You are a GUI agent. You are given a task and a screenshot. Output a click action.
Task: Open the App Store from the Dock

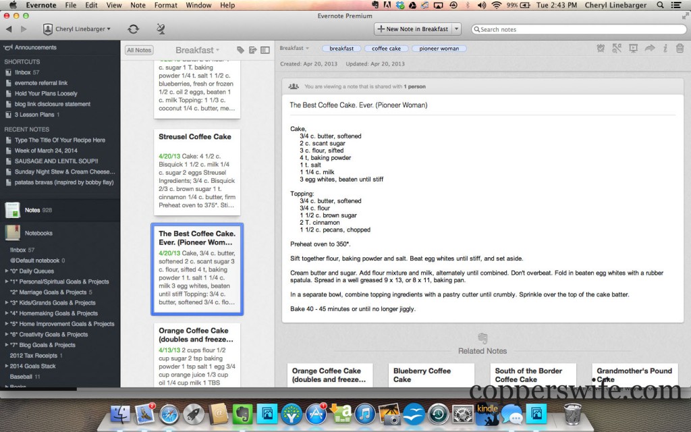pos(316,414)
